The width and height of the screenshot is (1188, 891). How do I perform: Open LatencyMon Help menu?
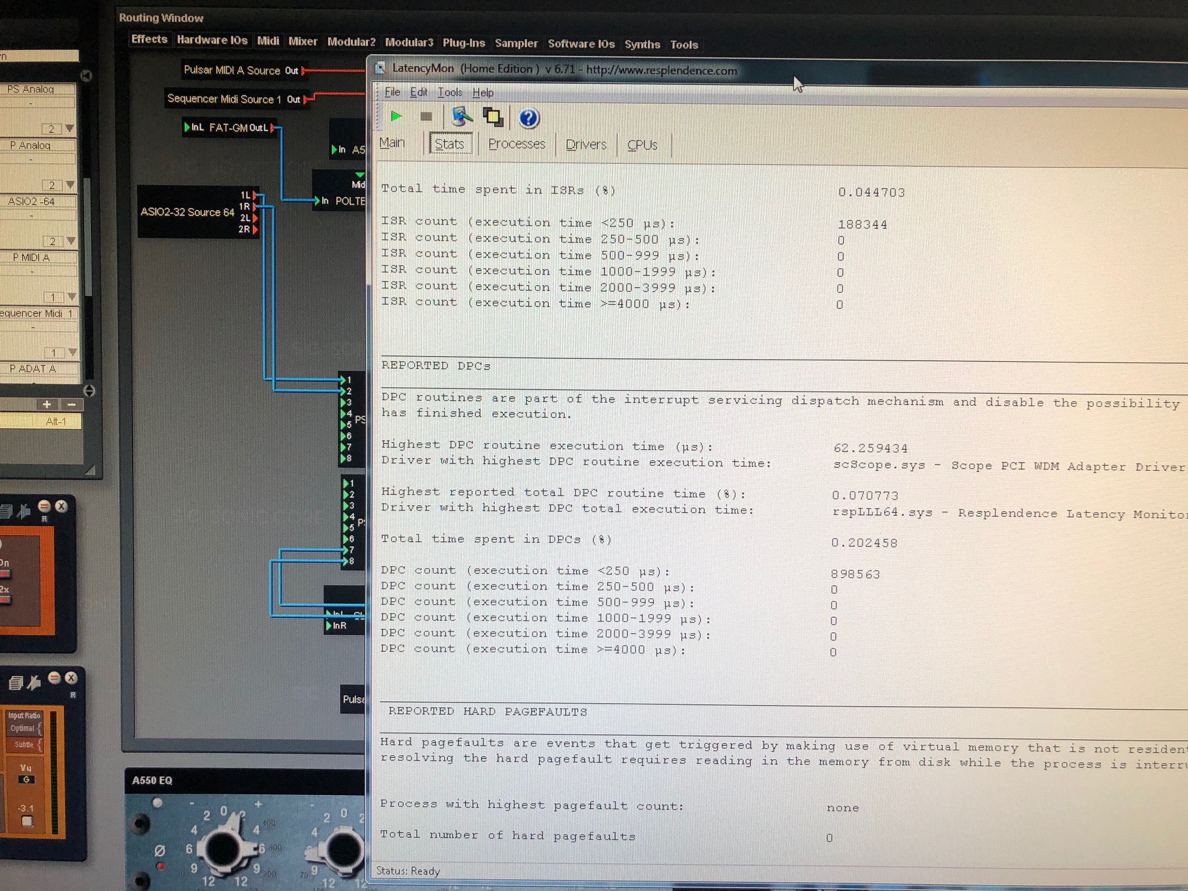point(483,93)
